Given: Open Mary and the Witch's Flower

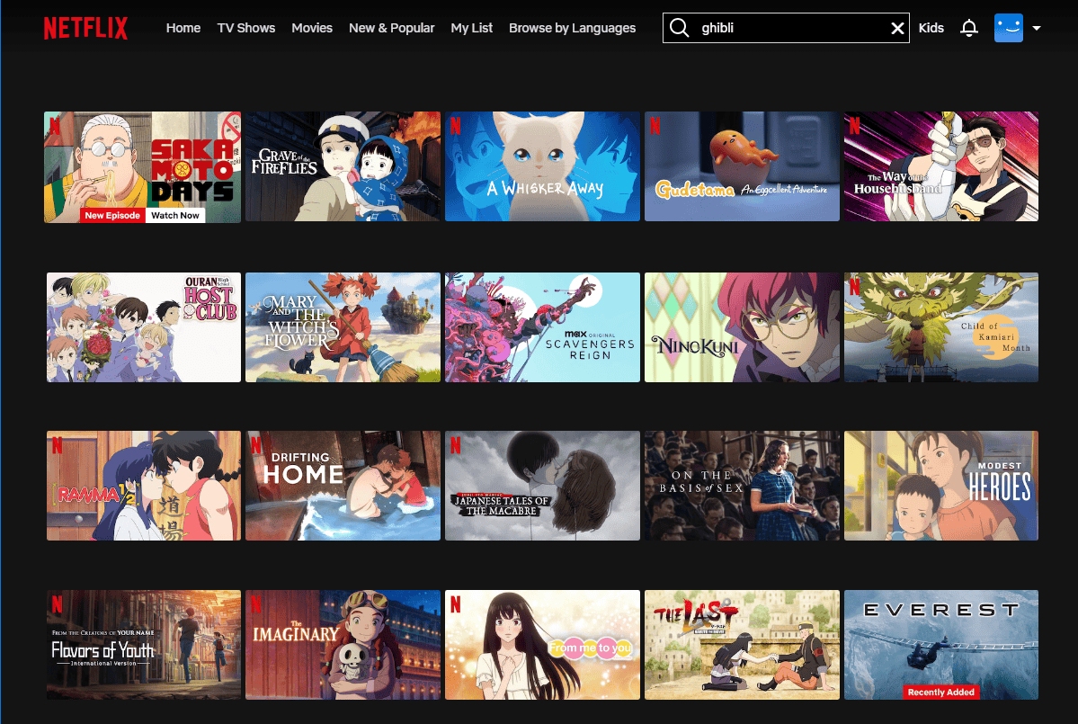Looking at the screenshot, I should pos(343,327).
